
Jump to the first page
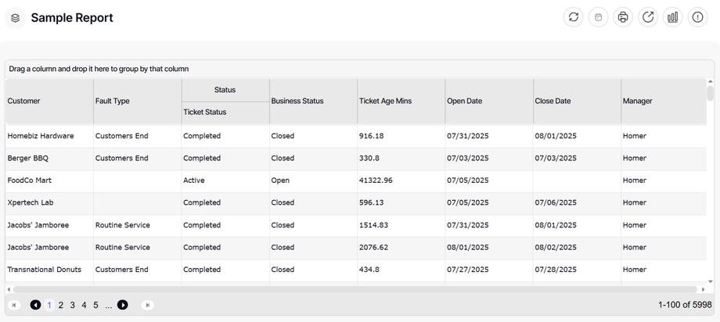click(13, 305)
